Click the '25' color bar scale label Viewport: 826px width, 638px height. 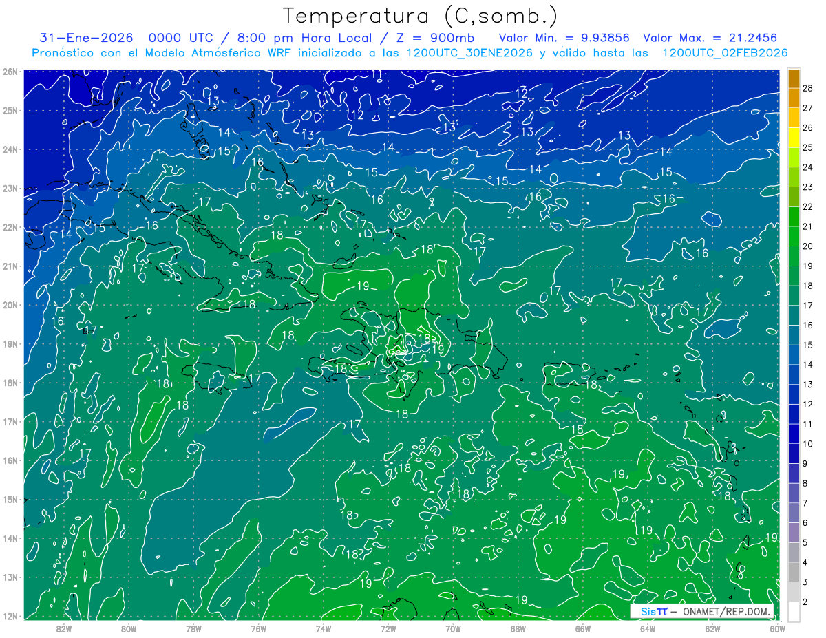tap(808, 147)
